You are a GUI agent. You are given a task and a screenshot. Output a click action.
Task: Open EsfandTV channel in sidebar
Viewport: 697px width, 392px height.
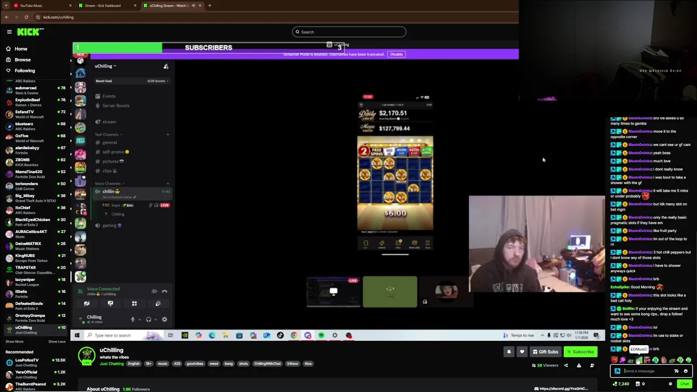(x=35, y=114)
